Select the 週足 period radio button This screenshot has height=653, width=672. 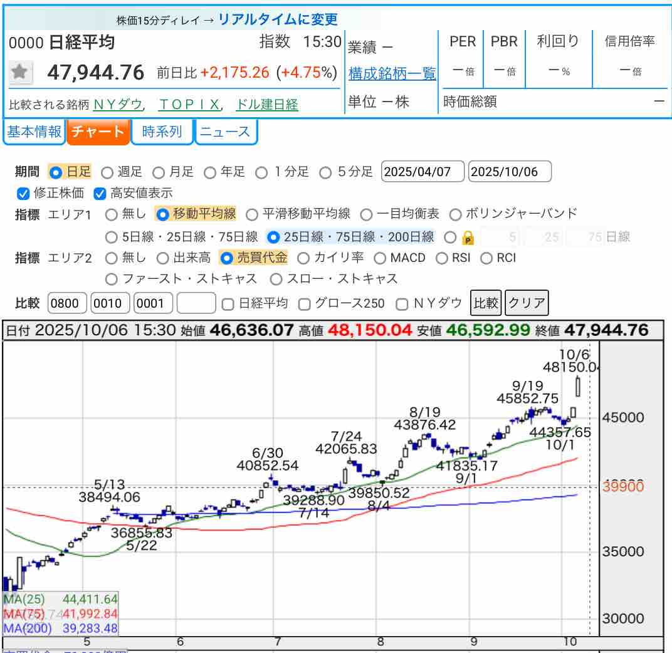(107, 172)
